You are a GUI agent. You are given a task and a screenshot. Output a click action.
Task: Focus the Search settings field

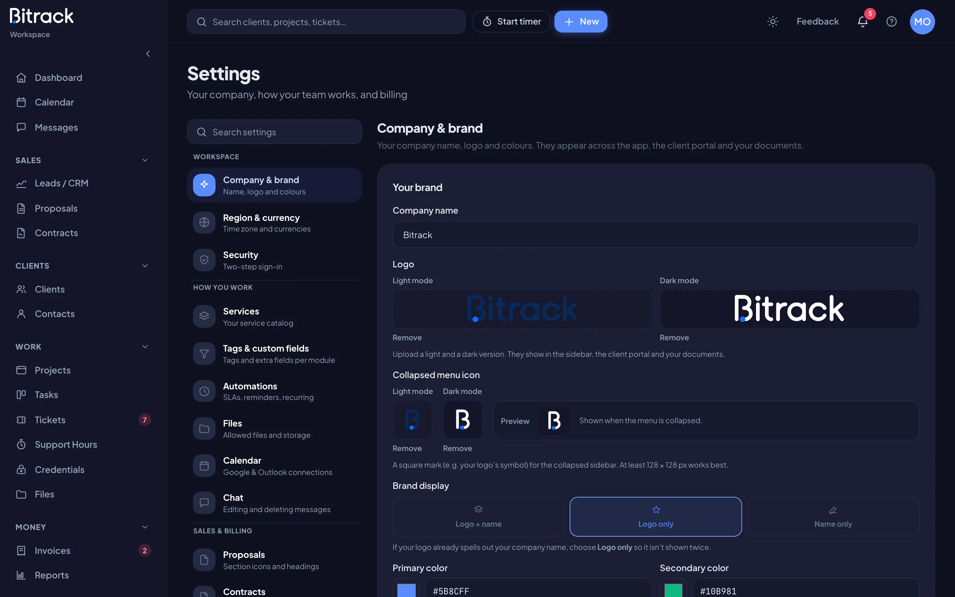[x=274, y=132]
